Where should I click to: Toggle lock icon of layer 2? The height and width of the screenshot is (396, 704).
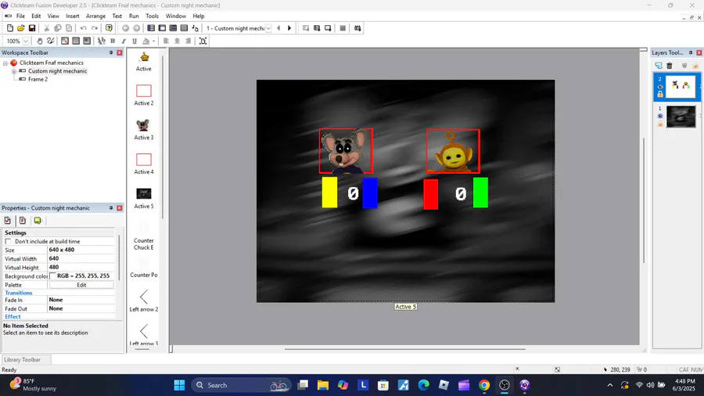tap(660, 94)
